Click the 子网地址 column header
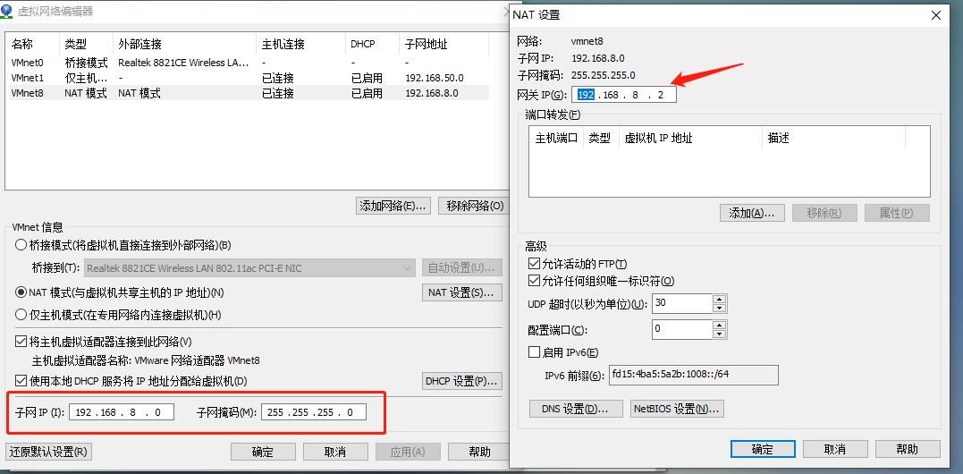This screenshot has height=474, width=963. (443, 44)
